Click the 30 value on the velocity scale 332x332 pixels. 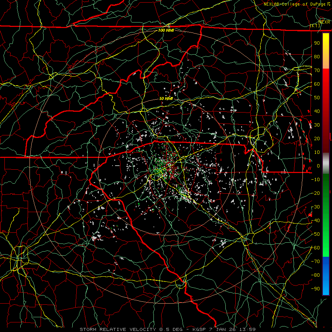(x=317, y=125)
